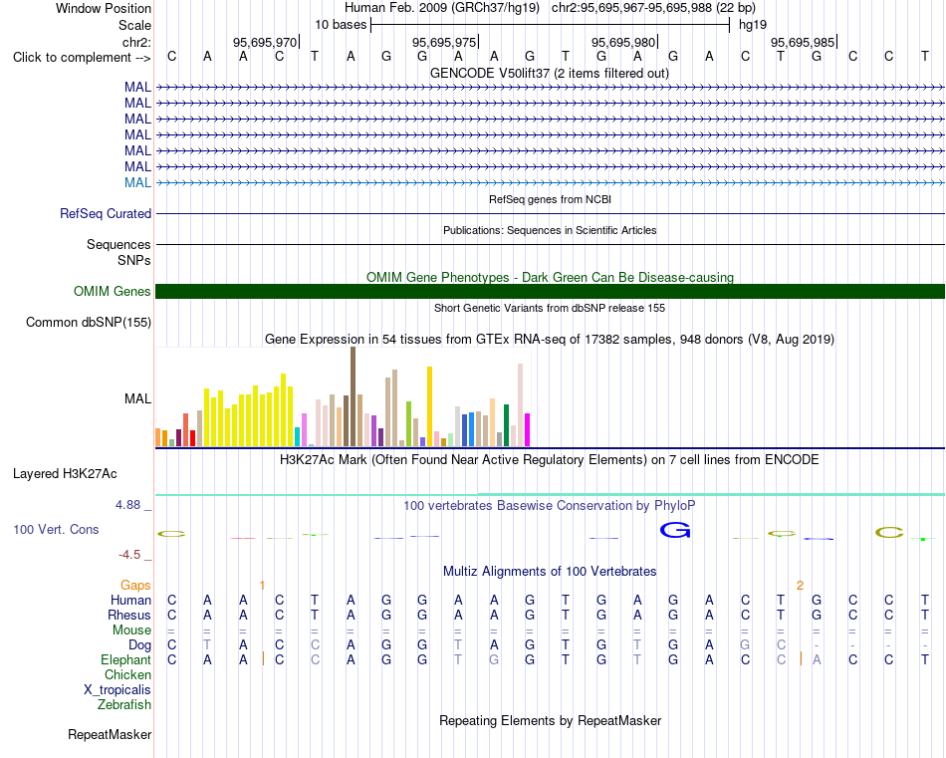The image size is (946, 758).
Task: Click the GENCODE V50lift37 track title
Action: (549, 73)
